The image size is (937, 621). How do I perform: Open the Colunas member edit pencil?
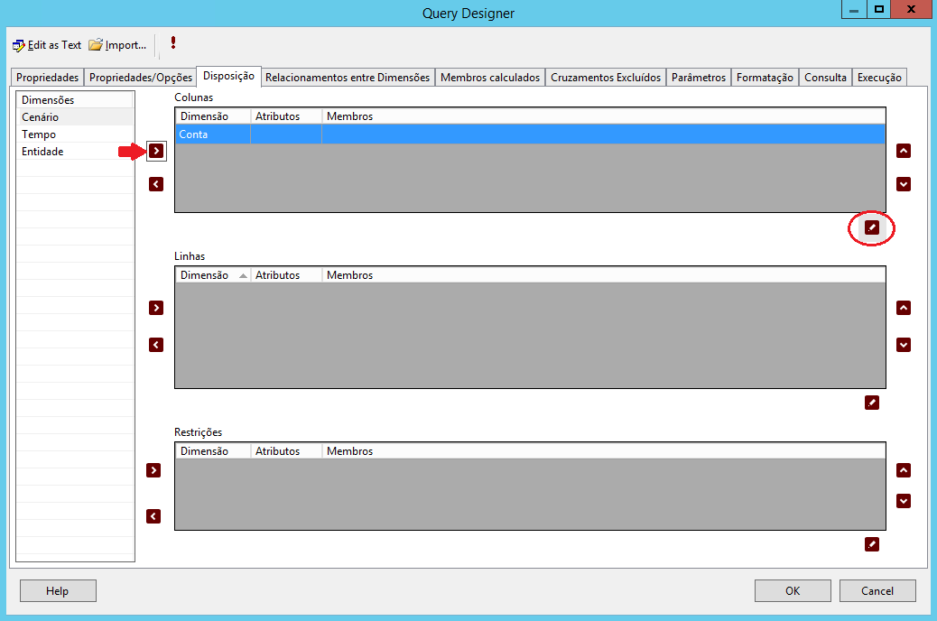[872, 227]
